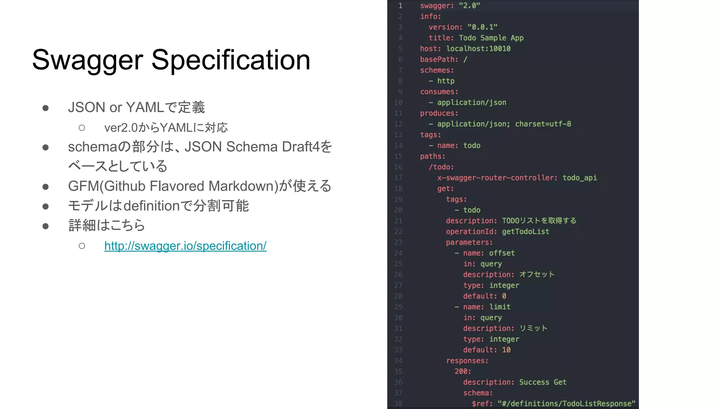Select the 'モデルはdefinitionで分割可能' bullet
Screen dimensions: 727x409
click(x=158, y=206)
